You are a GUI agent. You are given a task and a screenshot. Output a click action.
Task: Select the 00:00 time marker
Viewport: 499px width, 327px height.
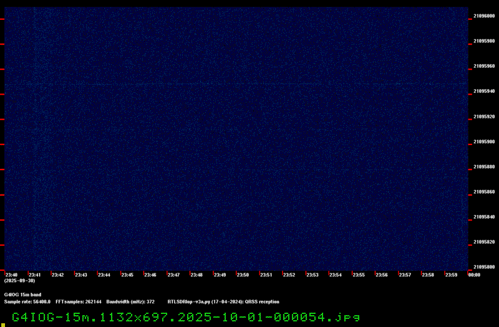pyautogui.click(x=473, y=275)
